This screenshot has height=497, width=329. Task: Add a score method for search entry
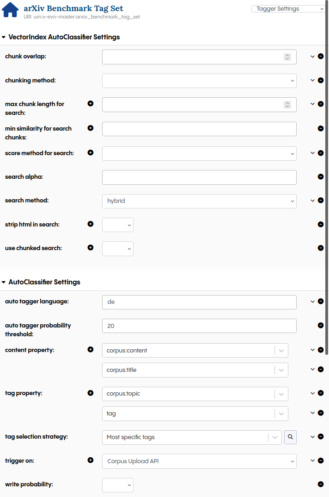pos(90,152)
